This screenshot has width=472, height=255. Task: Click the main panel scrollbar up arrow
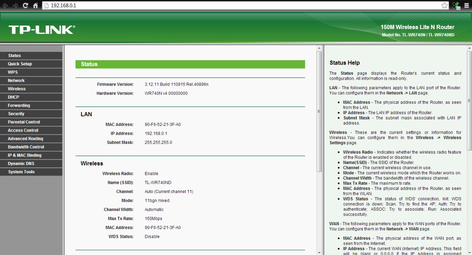point(319,48)
